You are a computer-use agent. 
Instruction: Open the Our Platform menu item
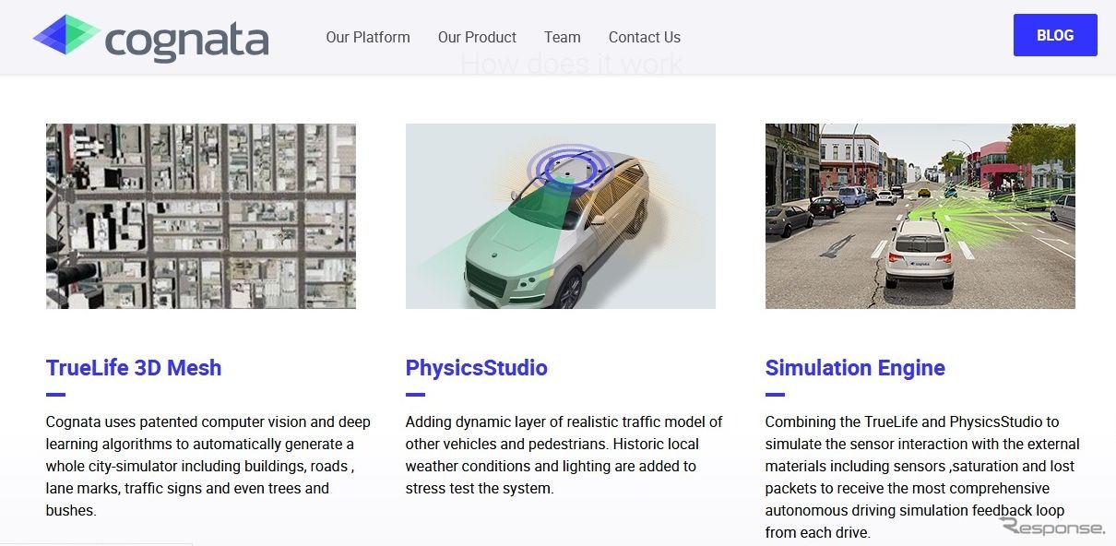pyautogui.click(x=368, y=37)
